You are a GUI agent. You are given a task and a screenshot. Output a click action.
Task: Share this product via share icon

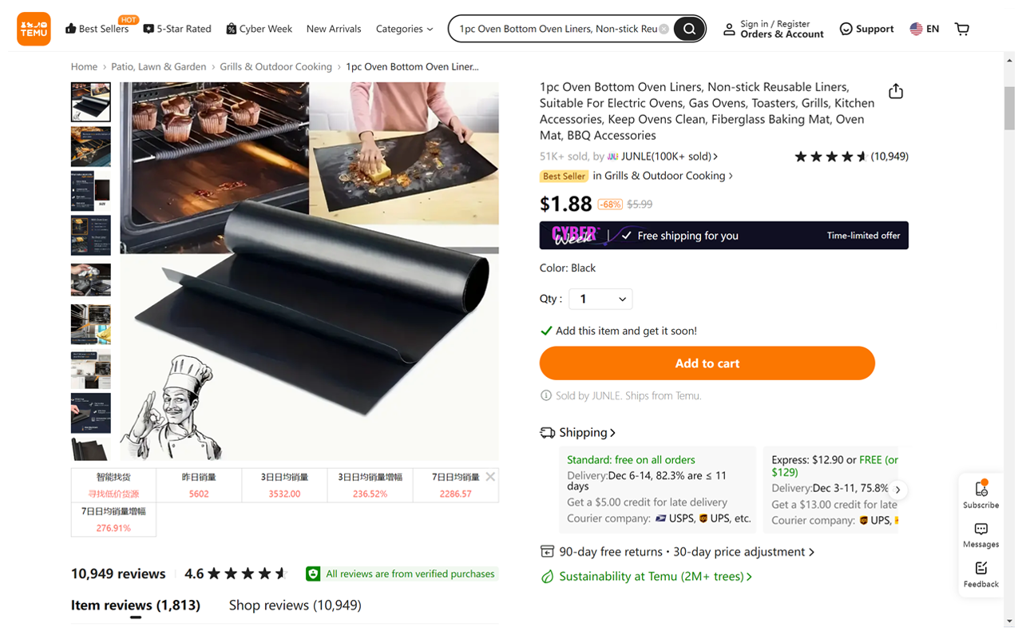[x=896, y=91]
